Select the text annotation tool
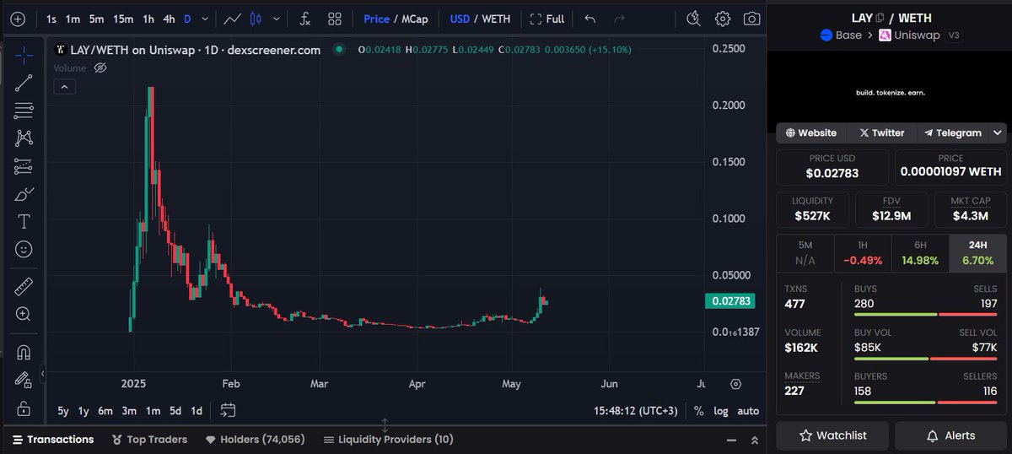This screenshot has height=454, width=1012. tap(24, 222)
